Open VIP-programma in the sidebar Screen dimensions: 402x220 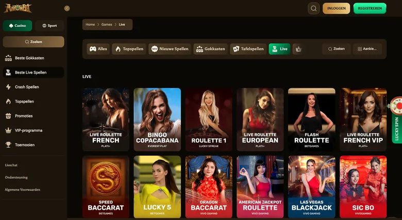33,130
